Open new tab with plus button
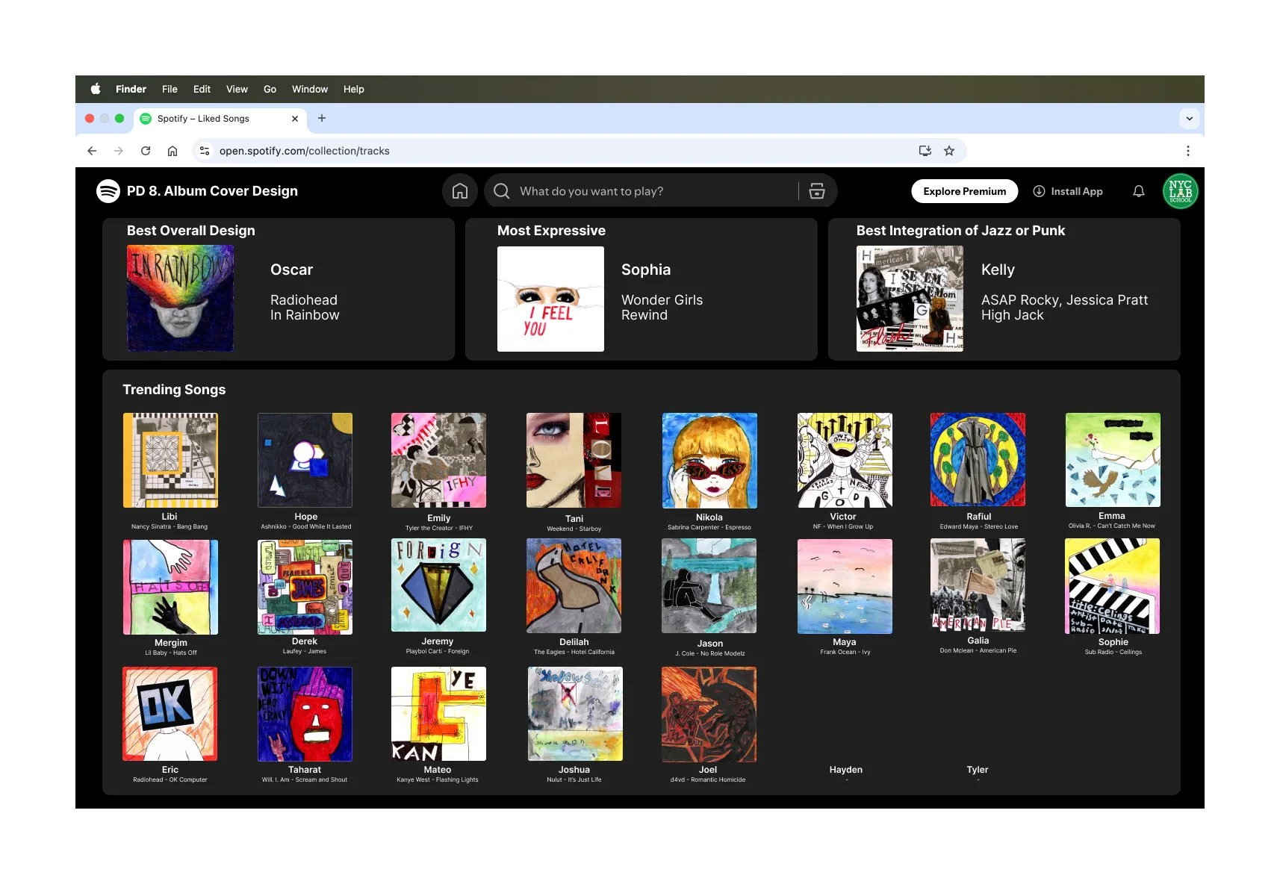The height and width of the screenshot is (884, 1280). tap(322, 118)
